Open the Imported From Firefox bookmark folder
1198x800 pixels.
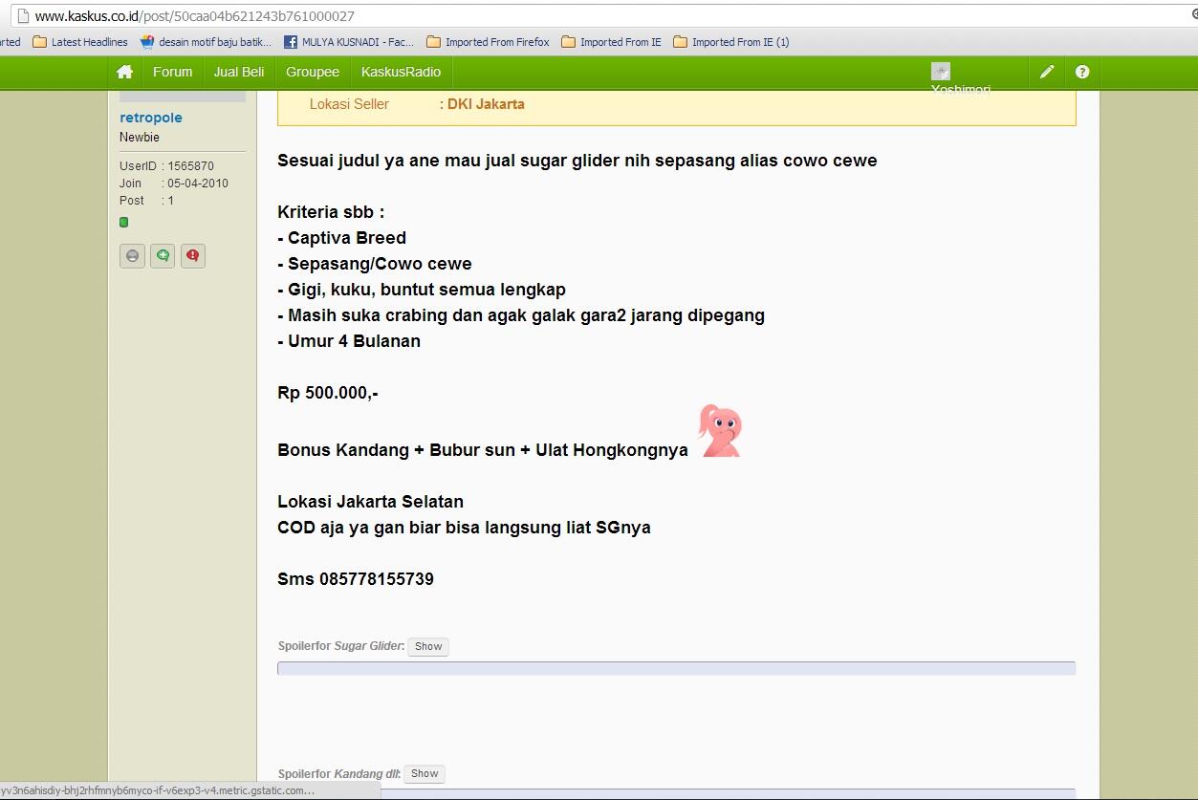488,42
